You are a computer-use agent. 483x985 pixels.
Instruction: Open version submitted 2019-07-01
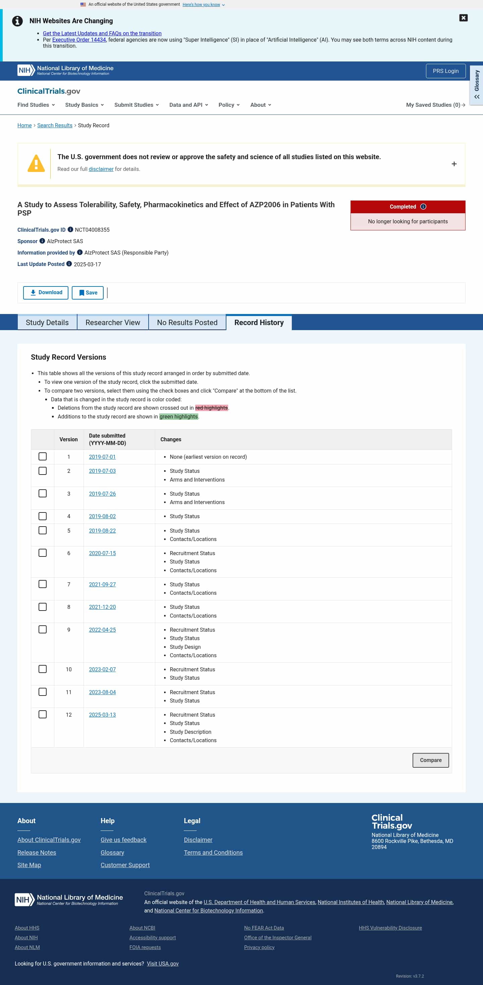[x=102, y=457]
